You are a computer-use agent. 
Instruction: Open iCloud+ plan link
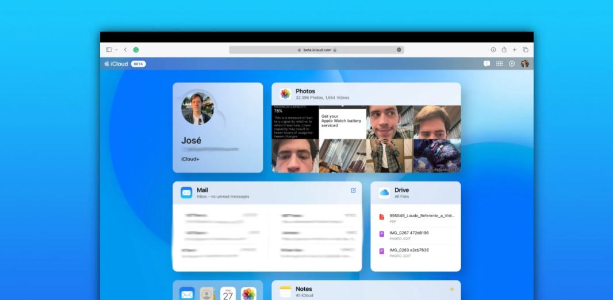(x=190, y=159)
